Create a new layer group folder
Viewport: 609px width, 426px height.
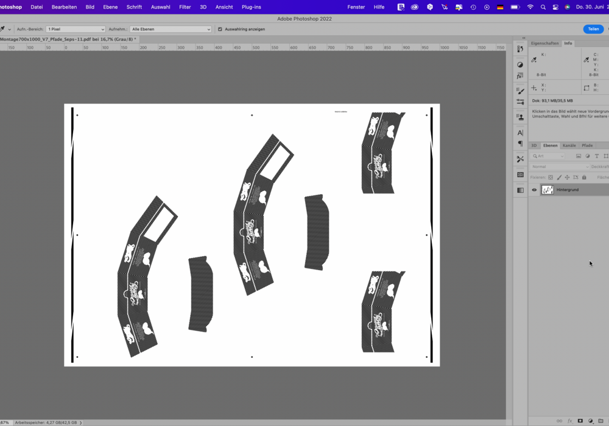(x=601, y=421)
